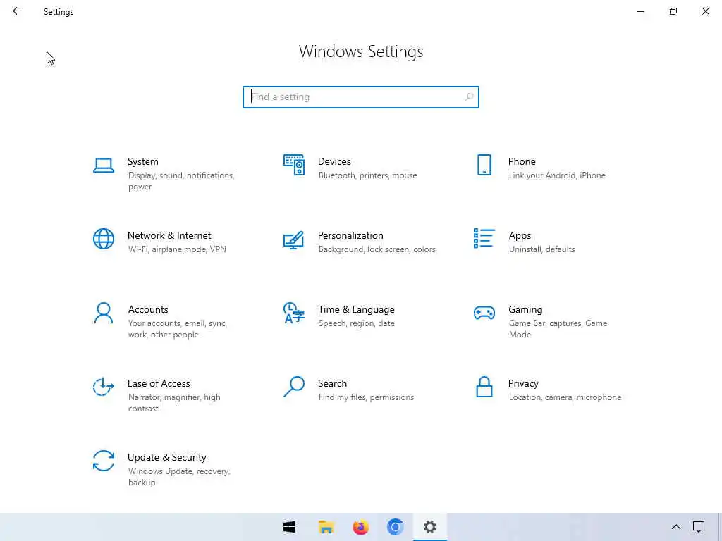Screen dimensions: 722x541
Task: Minimize the Settings window
Action: 640,11
